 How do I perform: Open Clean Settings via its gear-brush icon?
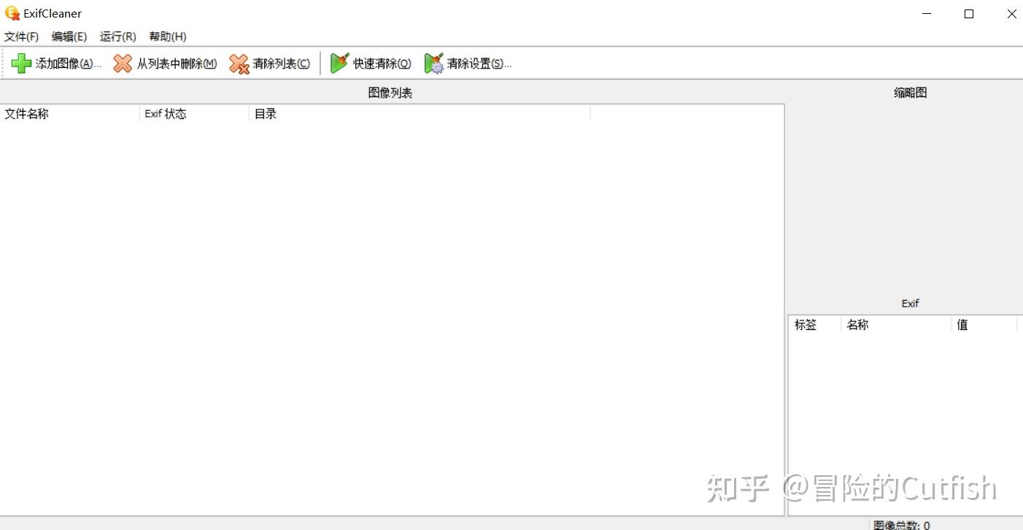coord(435,63)
